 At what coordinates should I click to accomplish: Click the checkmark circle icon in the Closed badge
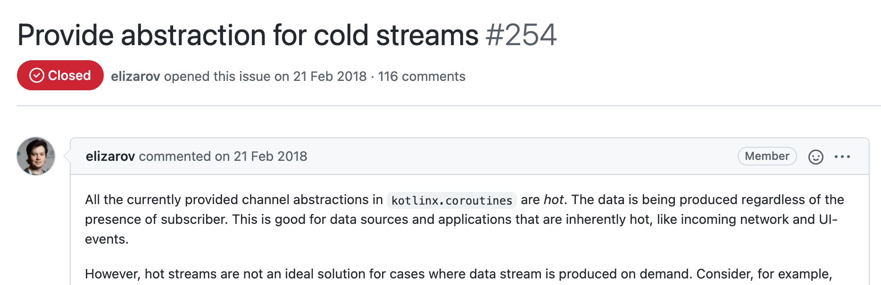37,75
